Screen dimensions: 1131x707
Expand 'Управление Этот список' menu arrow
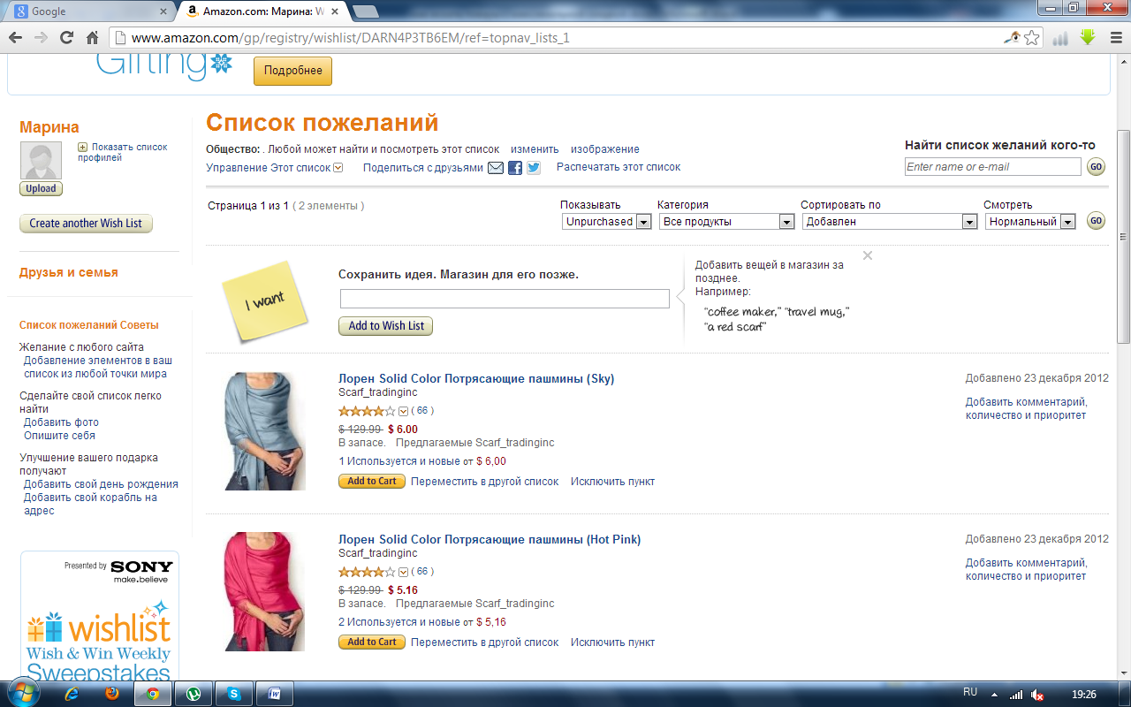[338, 168]
